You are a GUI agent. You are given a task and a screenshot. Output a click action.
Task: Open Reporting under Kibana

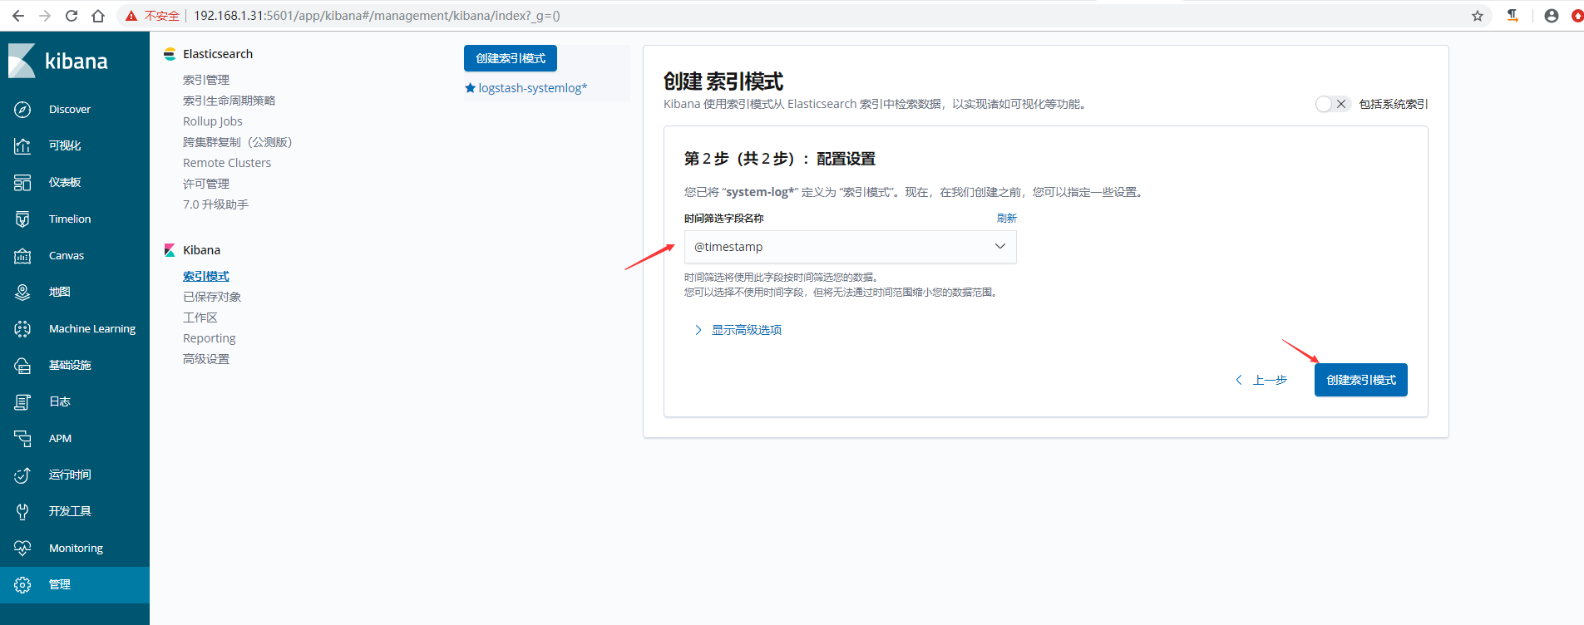(x=210, y=338)
